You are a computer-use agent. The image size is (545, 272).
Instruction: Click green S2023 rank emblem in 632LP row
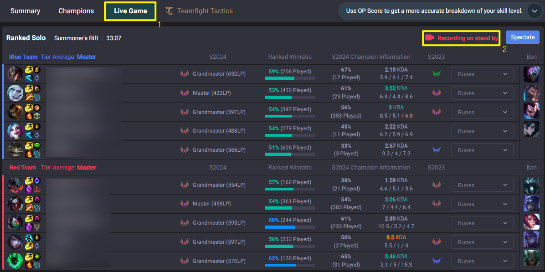(x=436, y=74)
